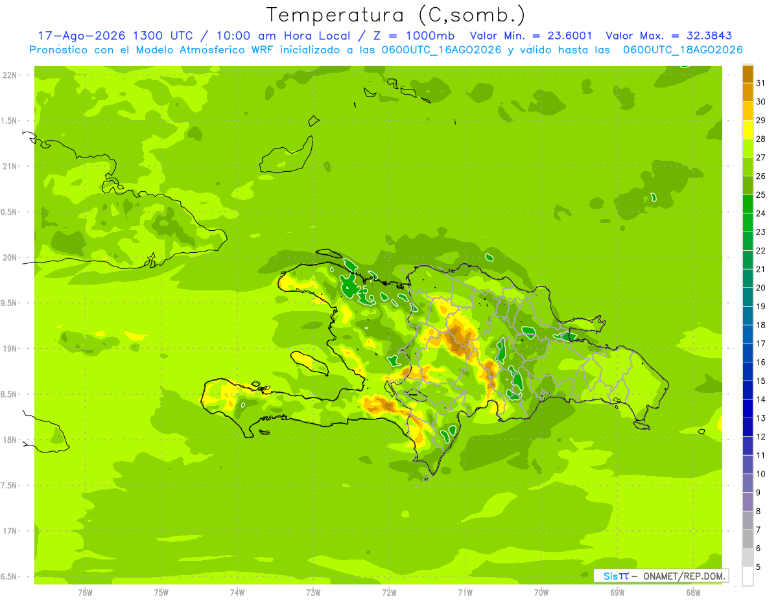Click the '17N' latitude axis label

click(10, 531)
